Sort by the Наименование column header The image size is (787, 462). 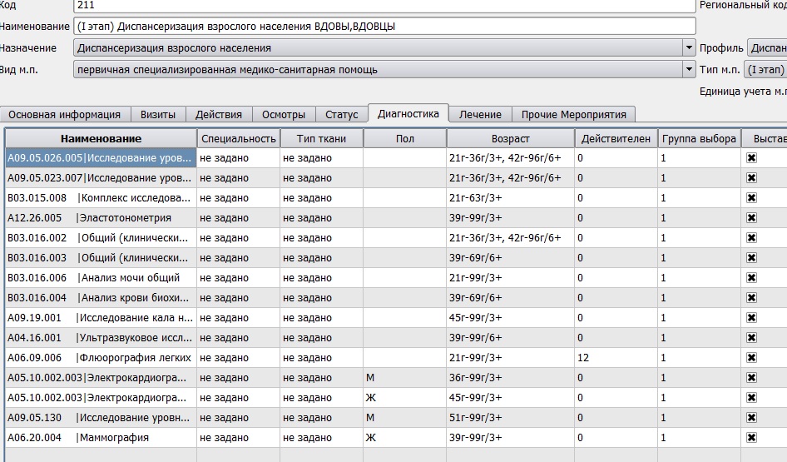101,138
